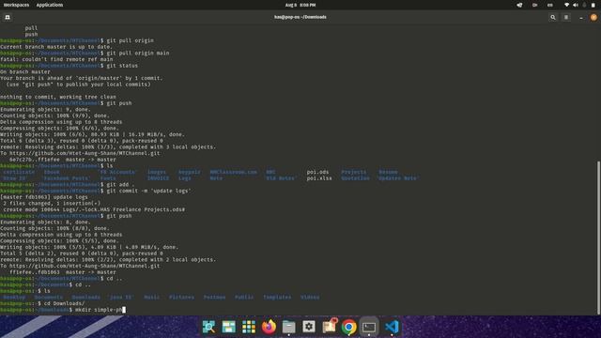Open the terminal search magnifier
Screen dimensions: 601x338
click(x=553, y=17)
